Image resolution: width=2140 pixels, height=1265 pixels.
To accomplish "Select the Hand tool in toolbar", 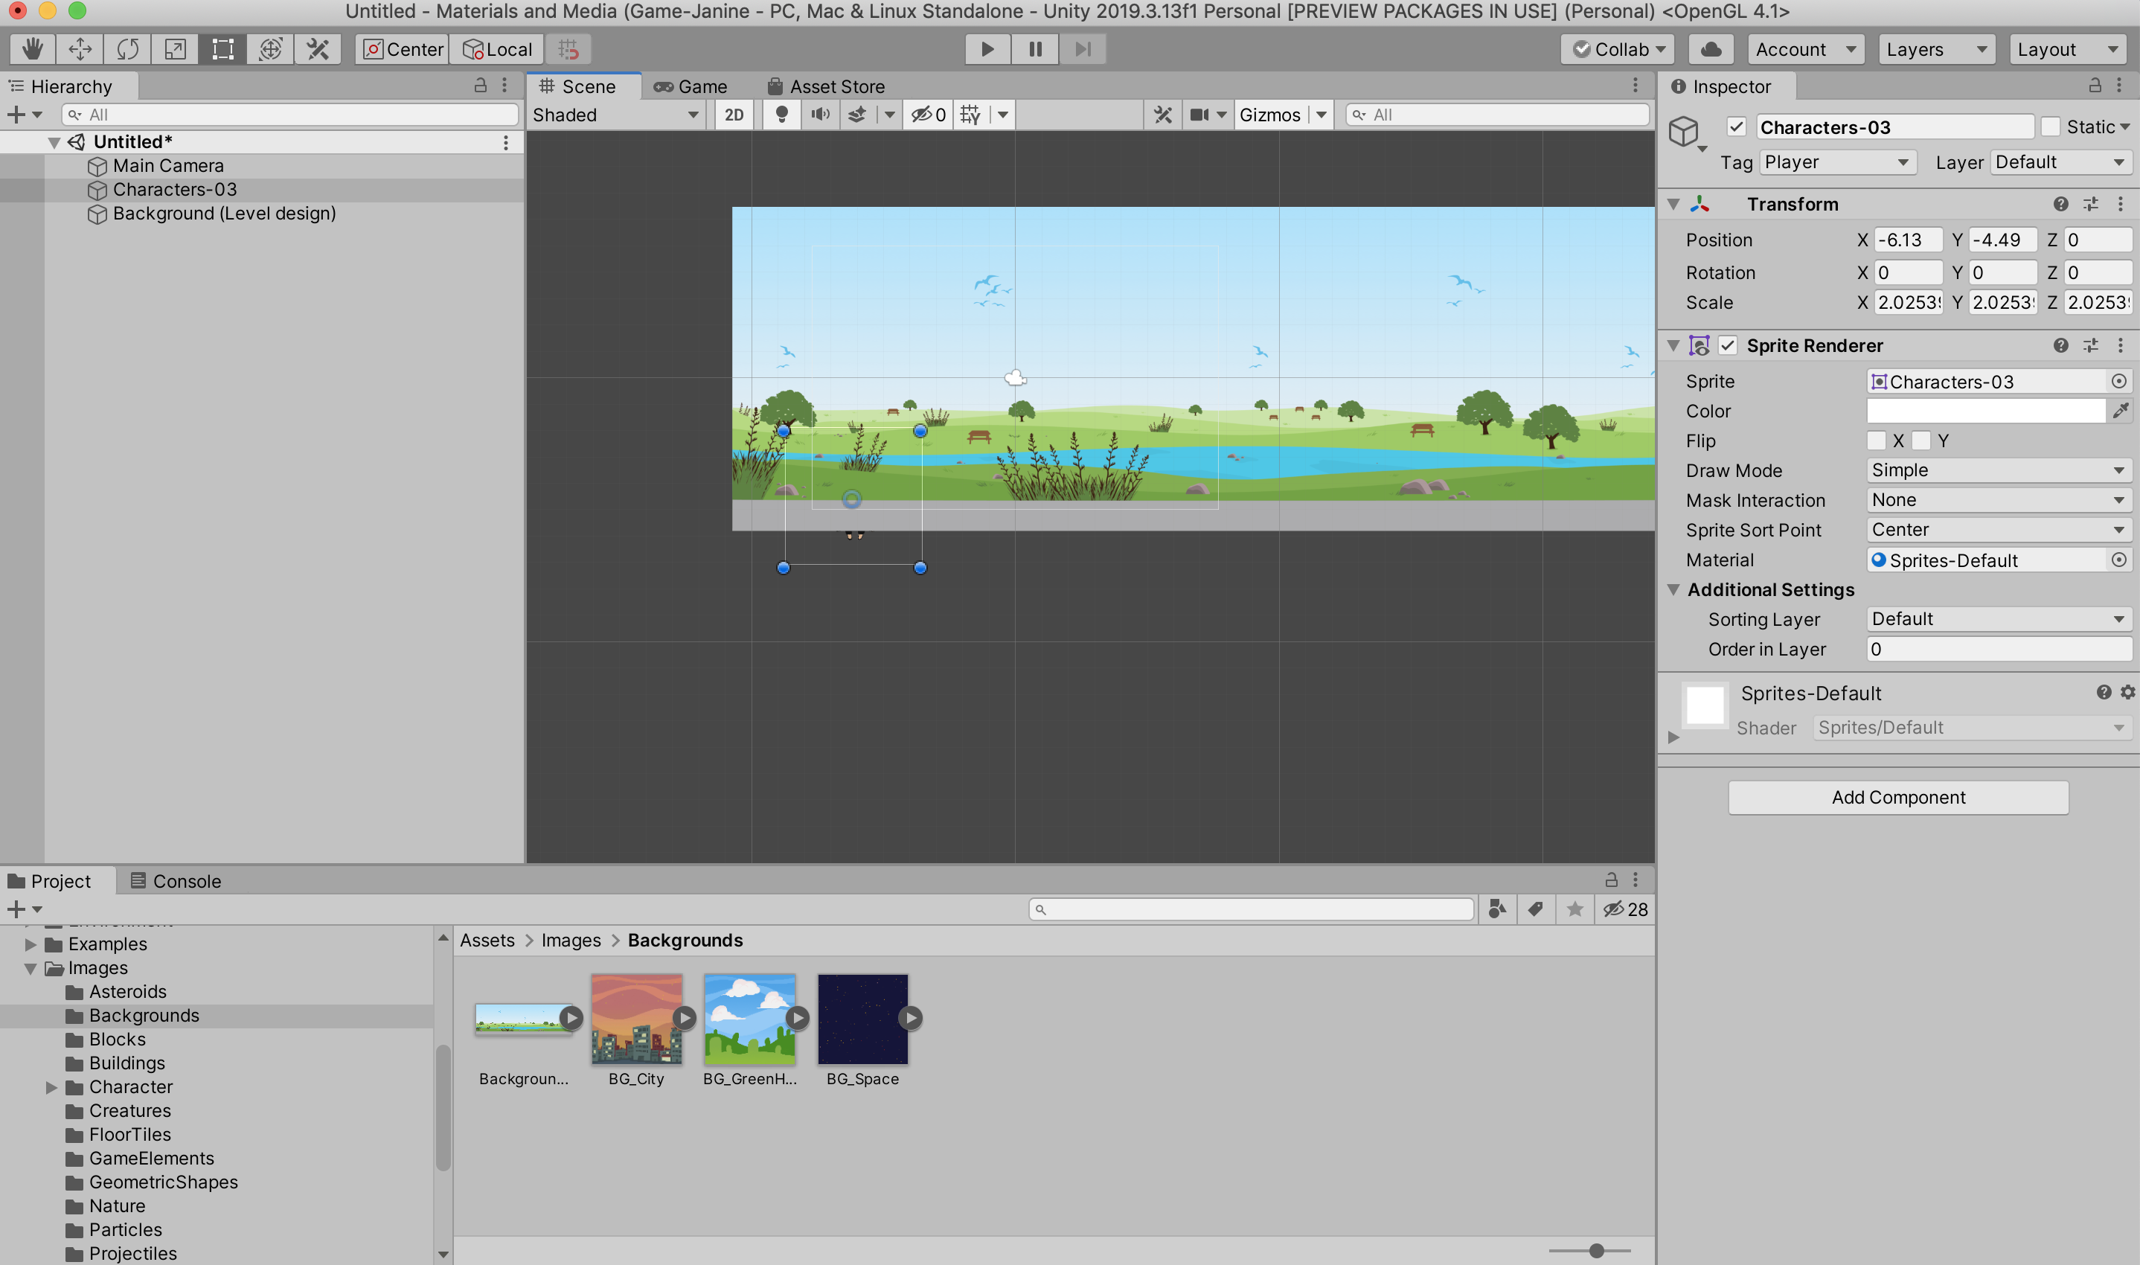I will click(x=33, y=48).
